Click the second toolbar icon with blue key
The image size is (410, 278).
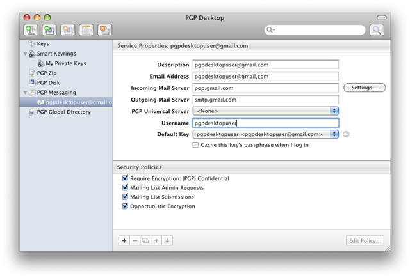point(49,30)
